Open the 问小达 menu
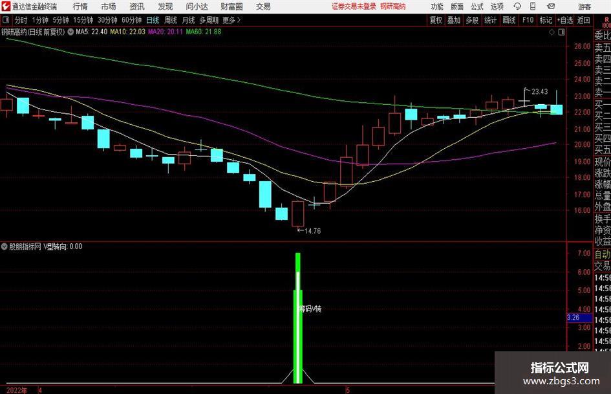This screenshot has width=611, height=394. pos(197,6)
